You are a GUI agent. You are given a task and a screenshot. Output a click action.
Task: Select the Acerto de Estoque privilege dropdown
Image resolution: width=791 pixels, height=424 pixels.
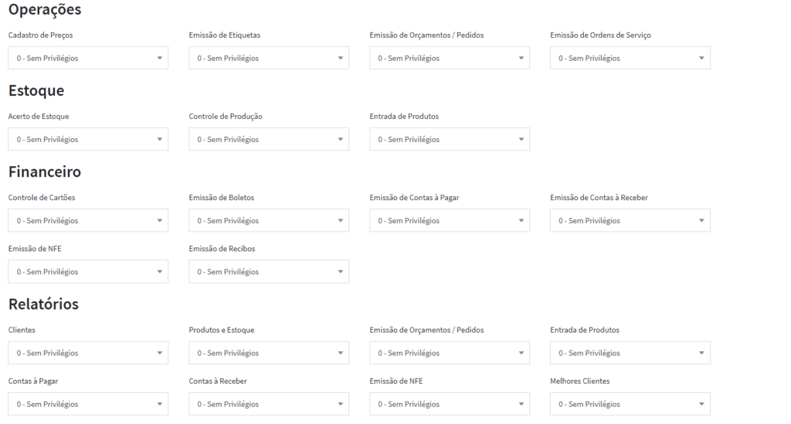[88, 139]
